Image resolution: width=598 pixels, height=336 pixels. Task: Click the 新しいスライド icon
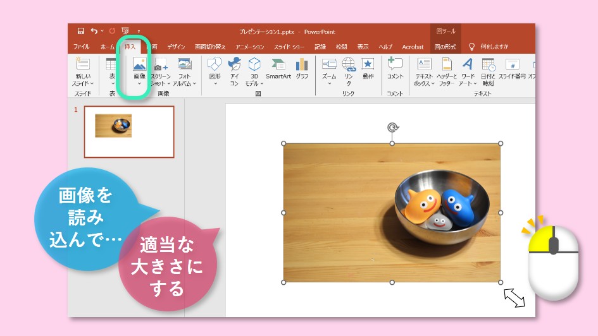83,64
